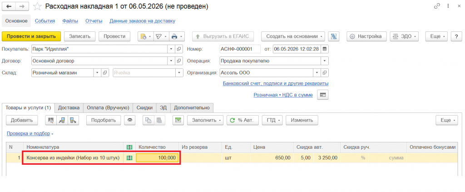Expand the Склад dropdown list
This screenshot has width=465, height=192.
(98, 72)
